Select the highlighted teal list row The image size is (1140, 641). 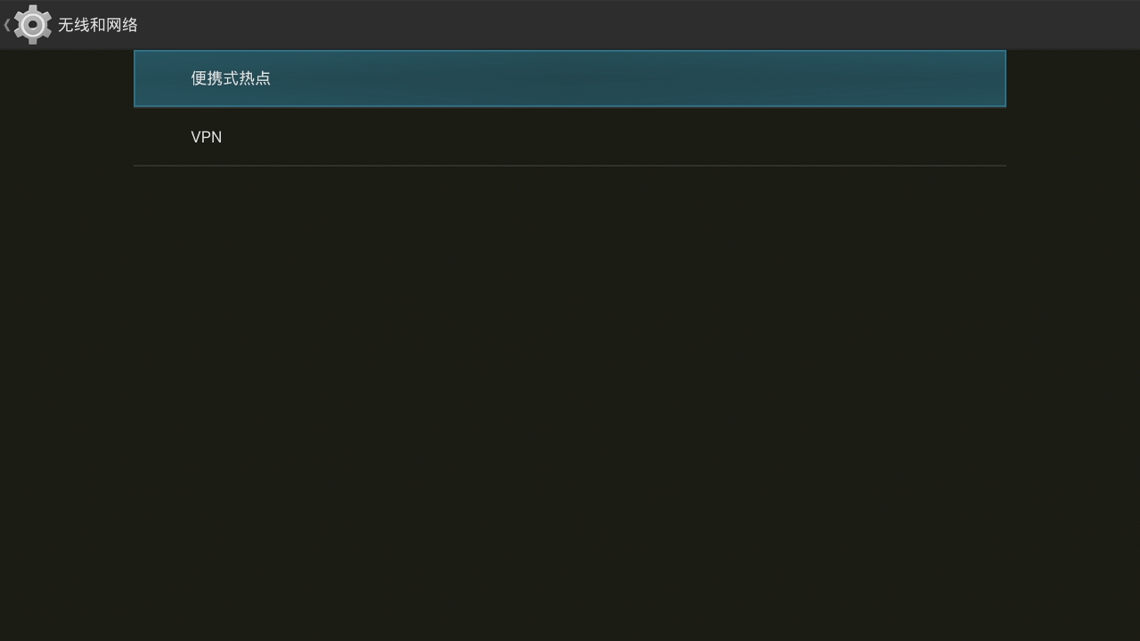tap(570, 78)
